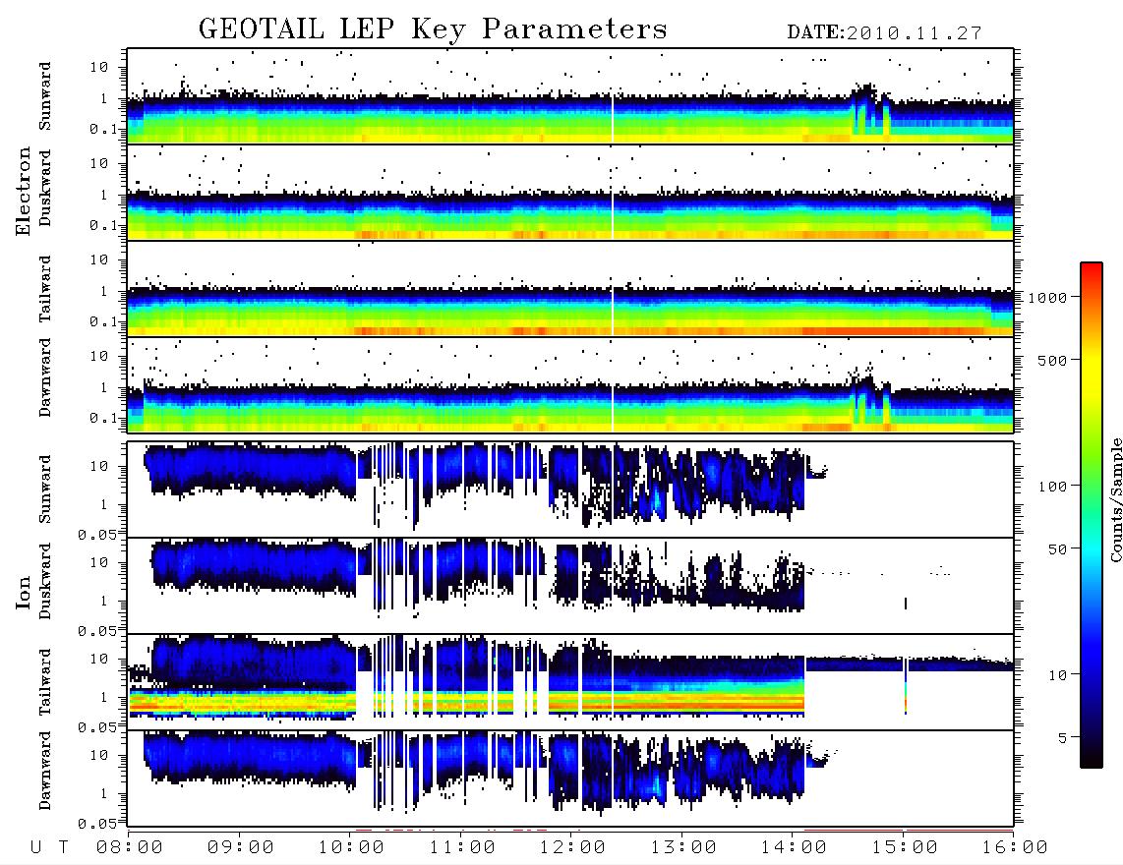Select the "15:00" time tick label

point(905,848)
